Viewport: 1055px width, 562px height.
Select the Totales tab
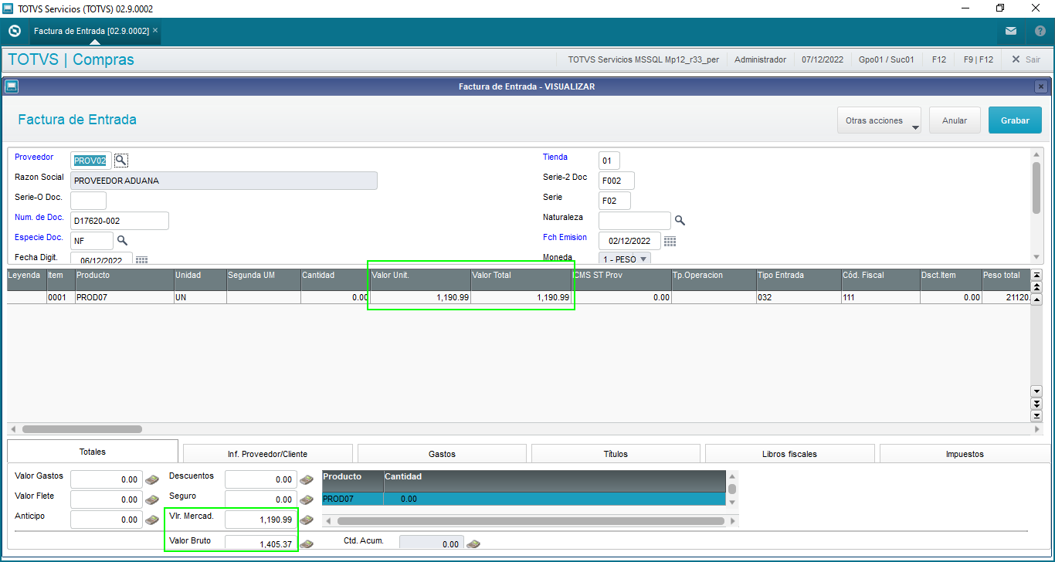coord(93,452)
